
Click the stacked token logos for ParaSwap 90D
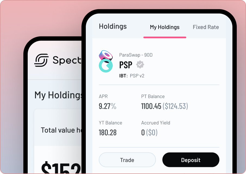106,60
